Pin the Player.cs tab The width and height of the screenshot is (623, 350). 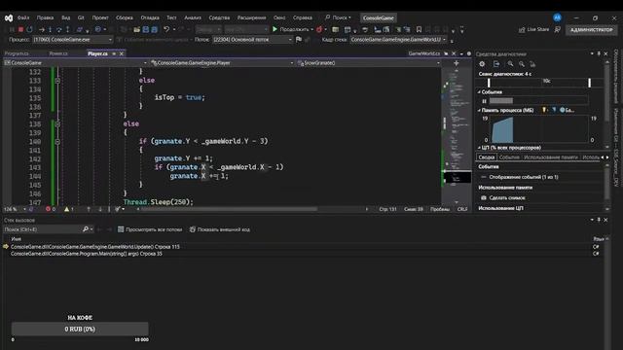114,53
